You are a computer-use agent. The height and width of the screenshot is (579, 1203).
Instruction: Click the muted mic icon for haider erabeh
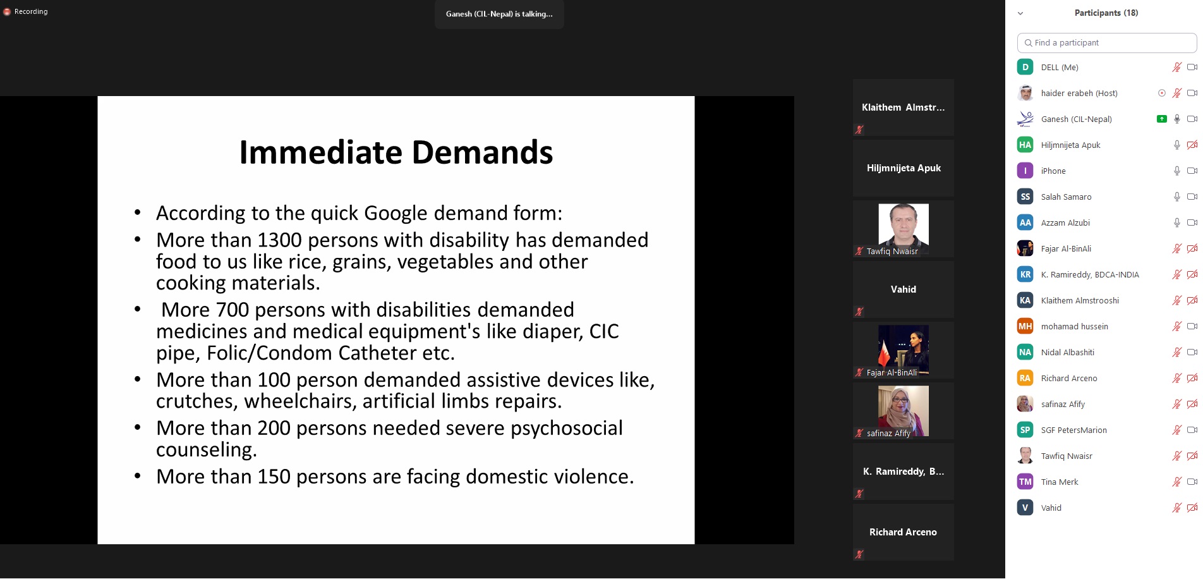point(1176,93)
